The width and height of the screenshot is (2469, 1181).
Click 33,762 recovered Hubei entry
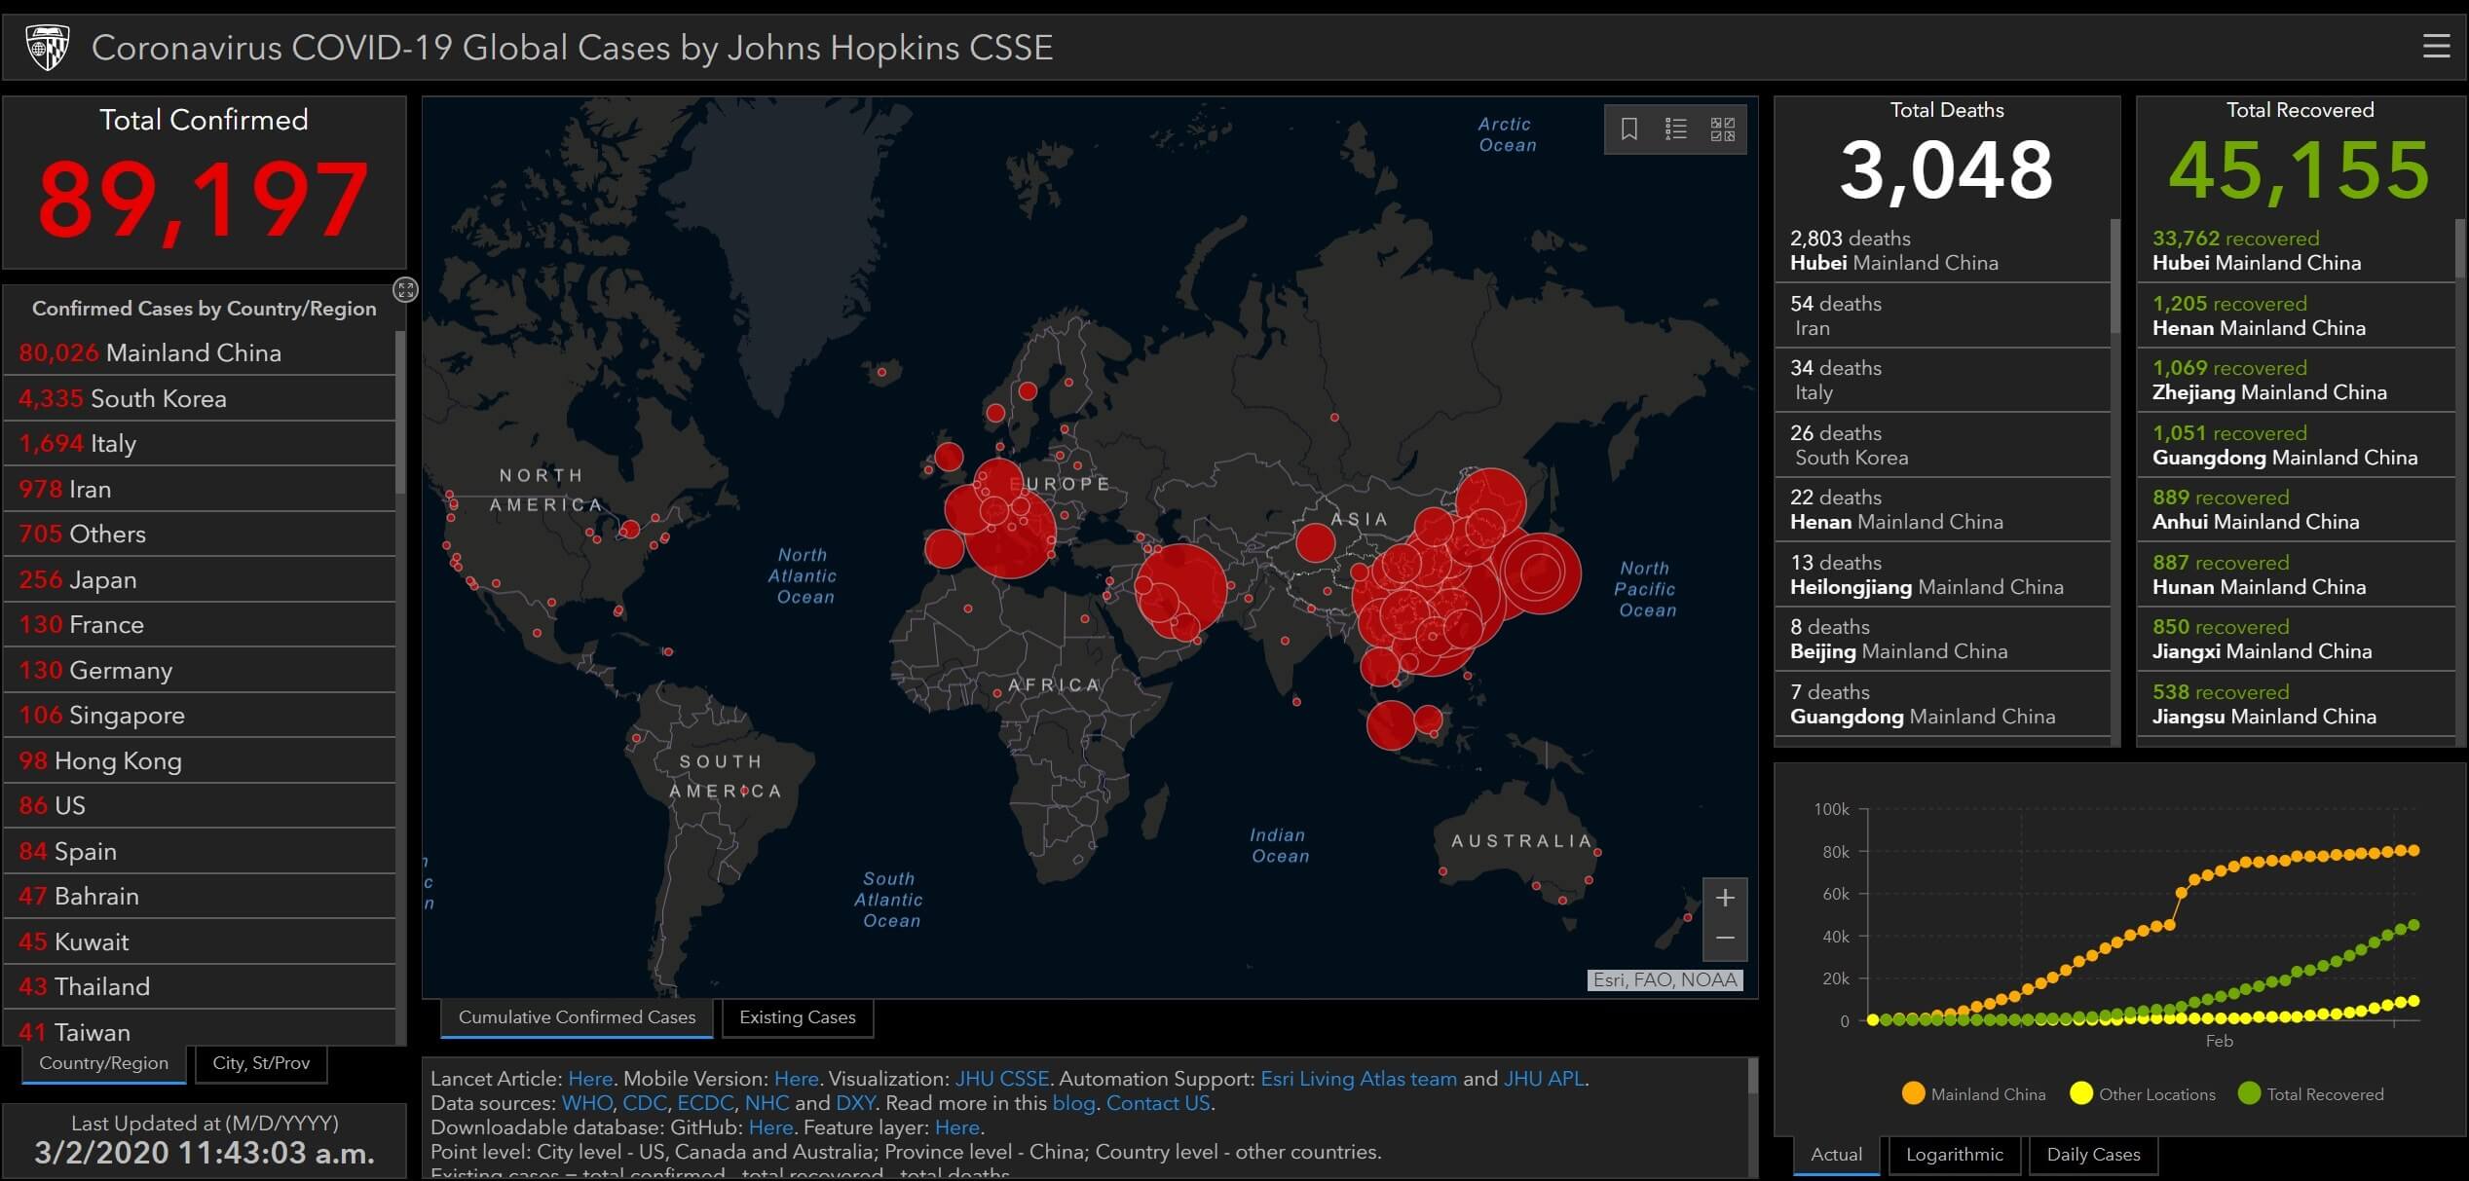click(2296, 250)
